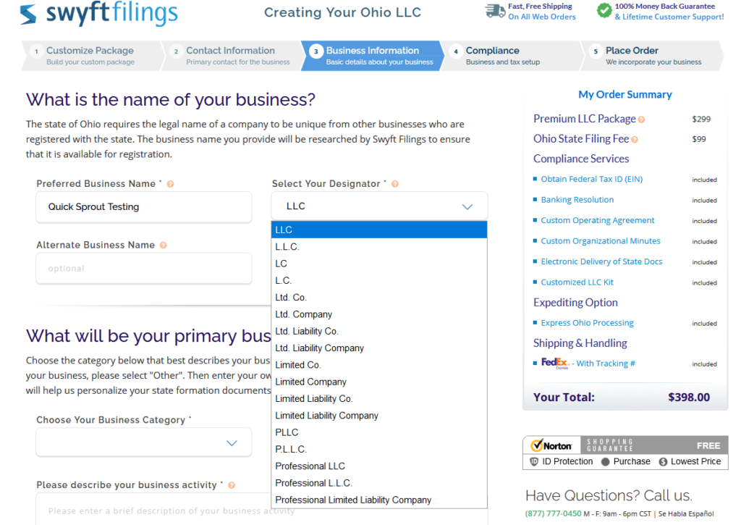Click the Preferred Business Name input field

[143, 206]
